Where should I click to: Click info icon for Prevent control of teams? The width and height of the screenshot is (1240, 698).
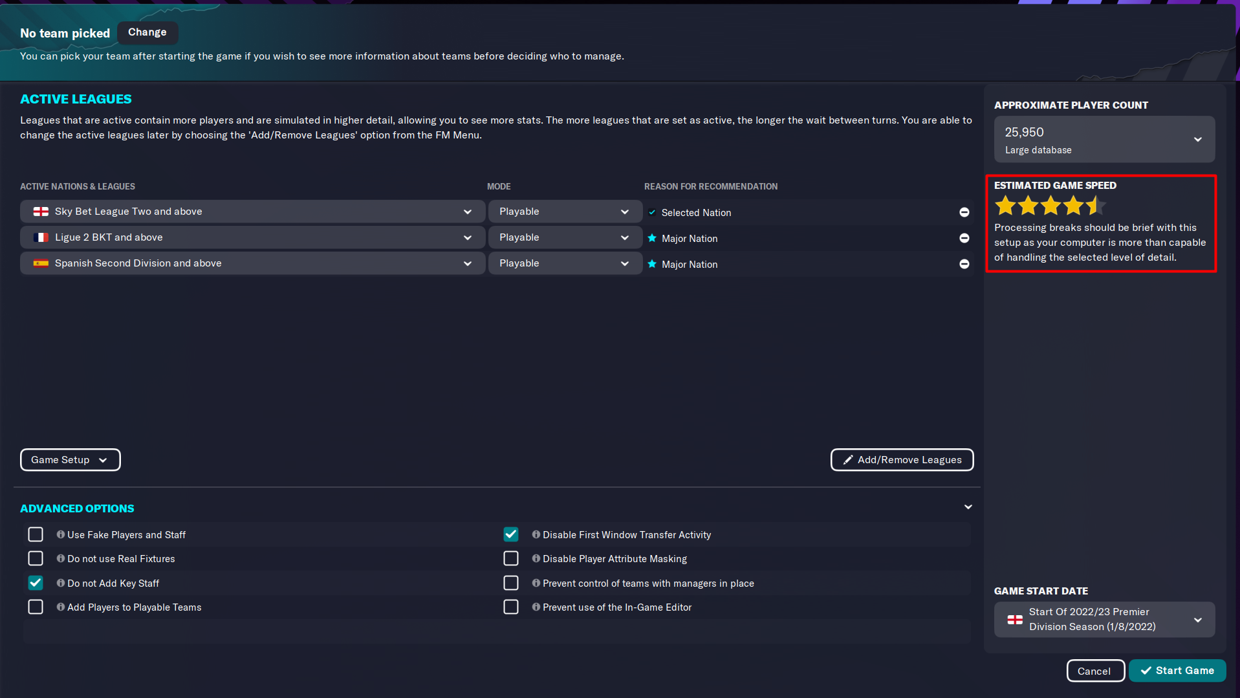tap(536, 583)
